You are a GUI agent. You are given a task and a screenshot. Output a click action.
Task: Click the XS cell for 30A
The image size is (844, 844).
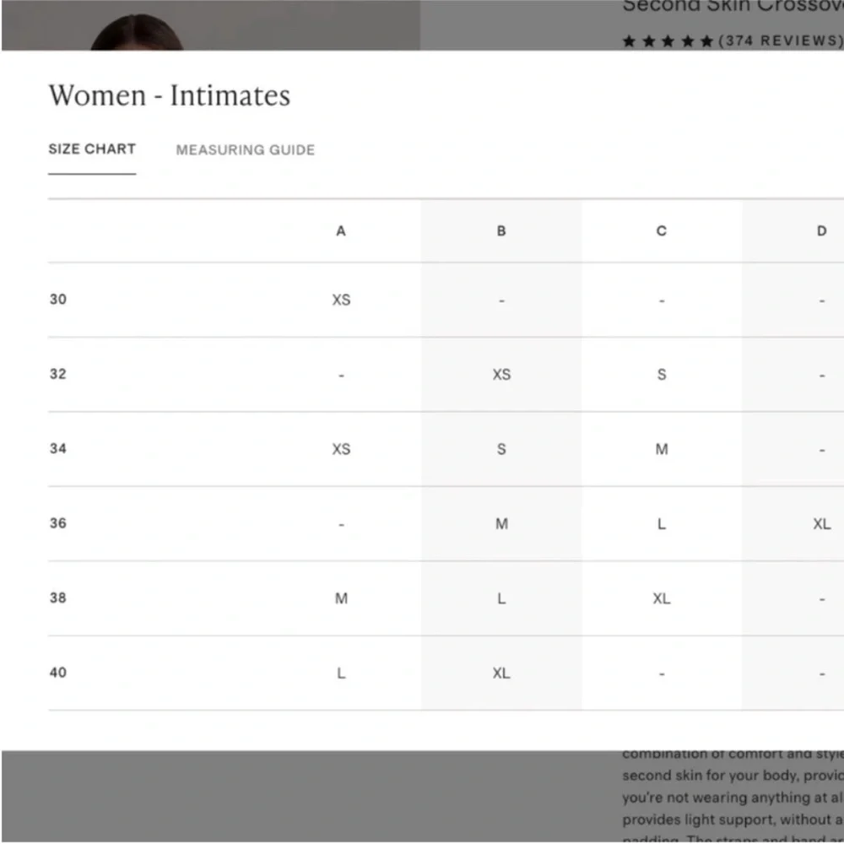pyautogui.click(x=341, y=300)
